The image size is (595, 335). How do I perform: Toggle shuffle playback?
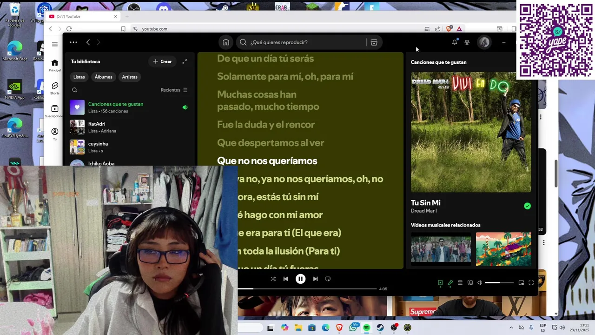[x=273, y=279]
